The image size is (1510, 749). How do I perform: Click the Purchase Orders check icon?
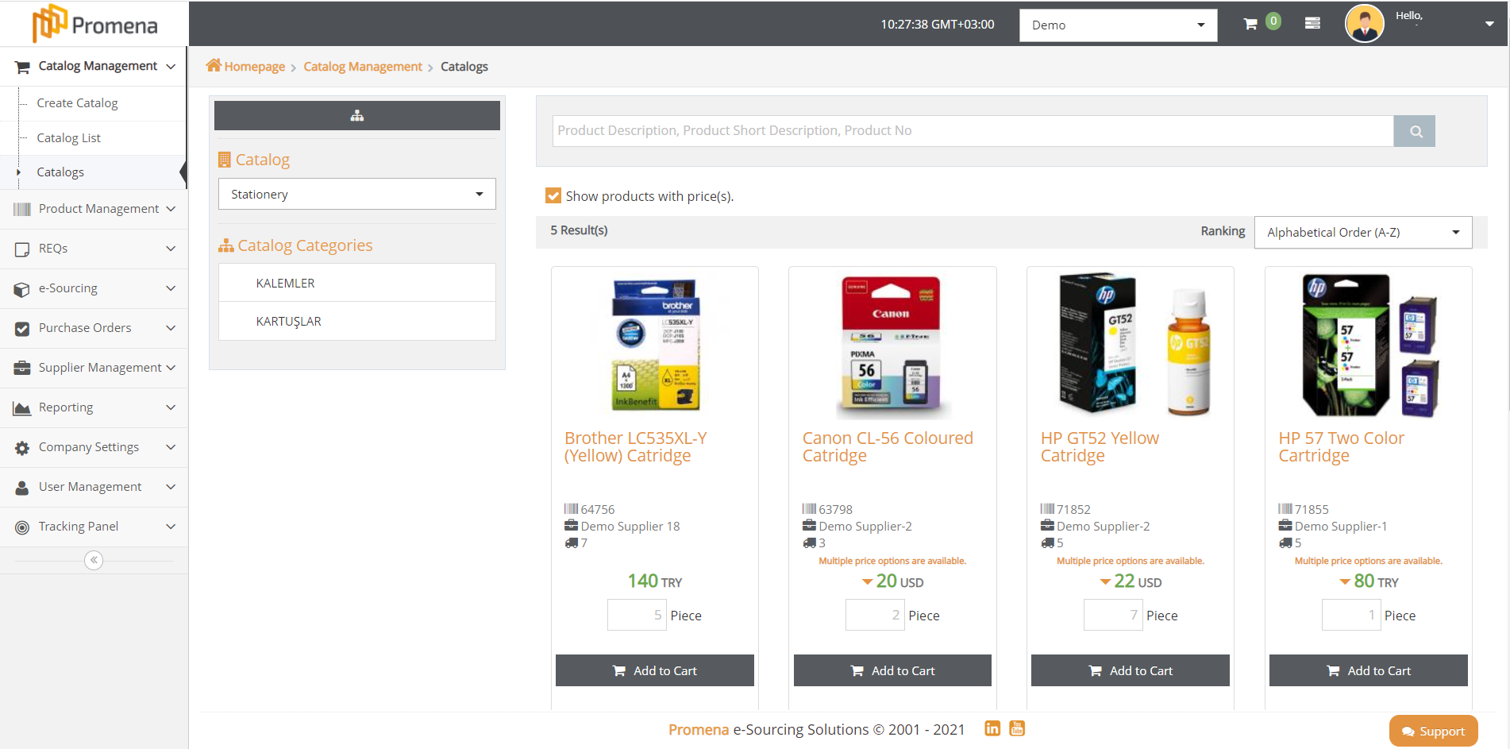click(22, 329)
